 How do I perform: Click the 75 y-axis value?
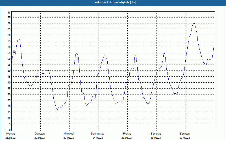click(9, 41)
